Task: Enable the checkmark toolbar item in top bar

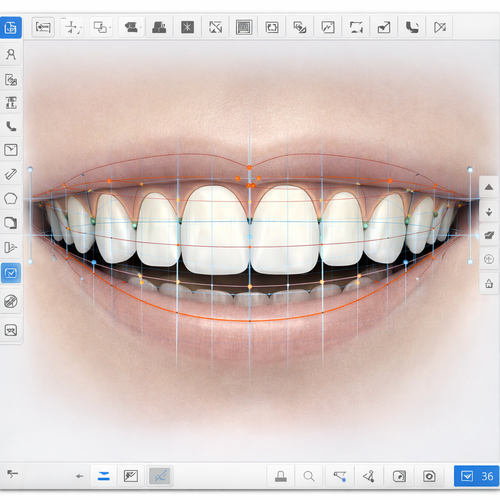Action: (383, 27)
